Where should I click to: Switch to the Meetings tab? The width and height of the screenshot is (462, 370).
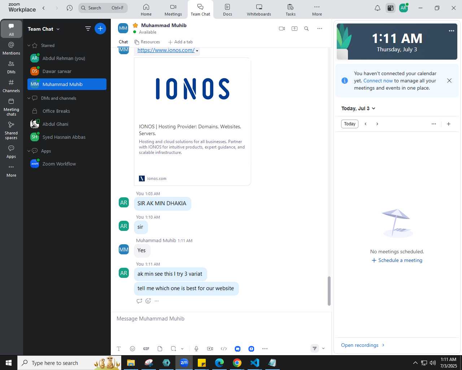point(173,10)
